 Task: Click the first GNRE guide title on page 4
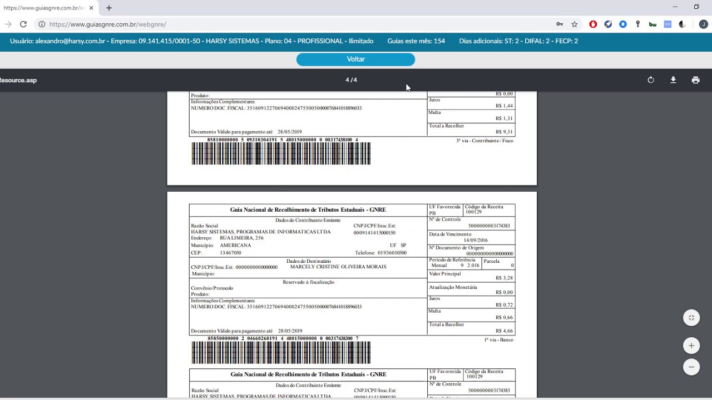click(x=308, y=209)
